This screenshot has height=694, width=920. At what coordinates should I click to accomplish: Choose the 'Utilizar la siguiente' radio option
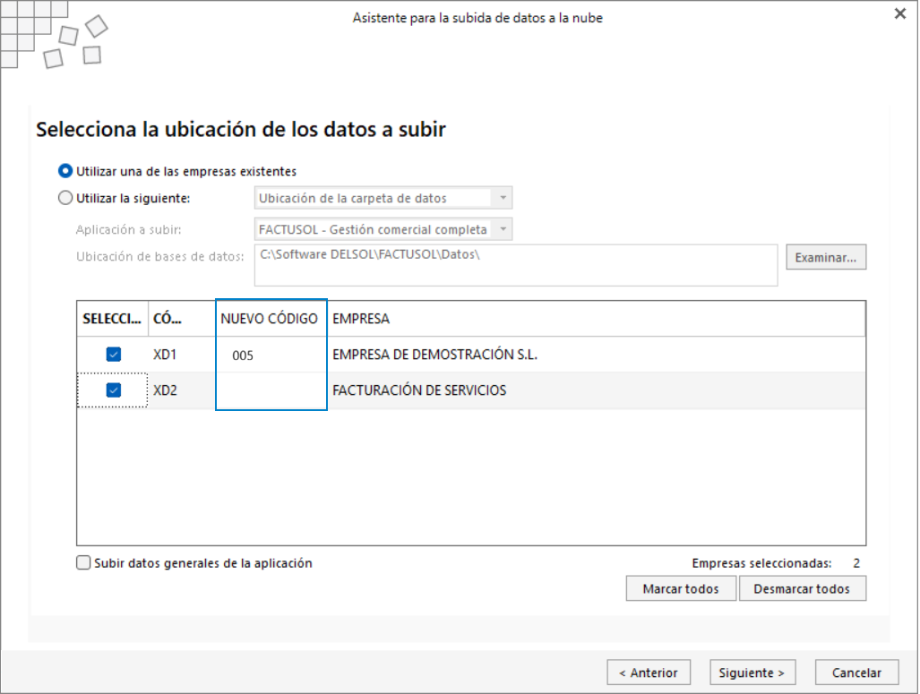click(125, 198)
